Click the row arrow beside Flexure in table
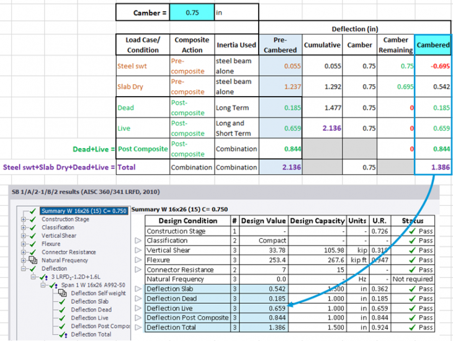This screenshot has width=453, height=341. pyautogui.click(x=138, y=260)
